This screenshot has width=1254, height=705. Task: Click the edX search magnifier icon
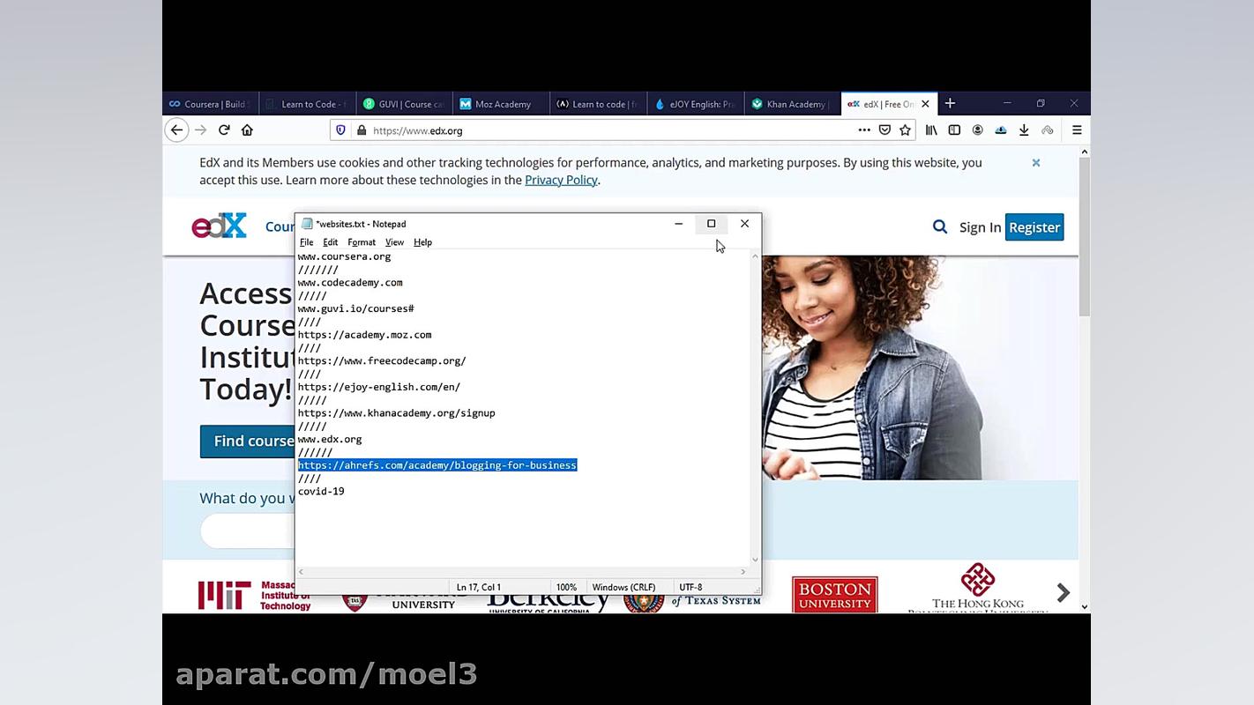pyautogui.click(x=940, y=227)
